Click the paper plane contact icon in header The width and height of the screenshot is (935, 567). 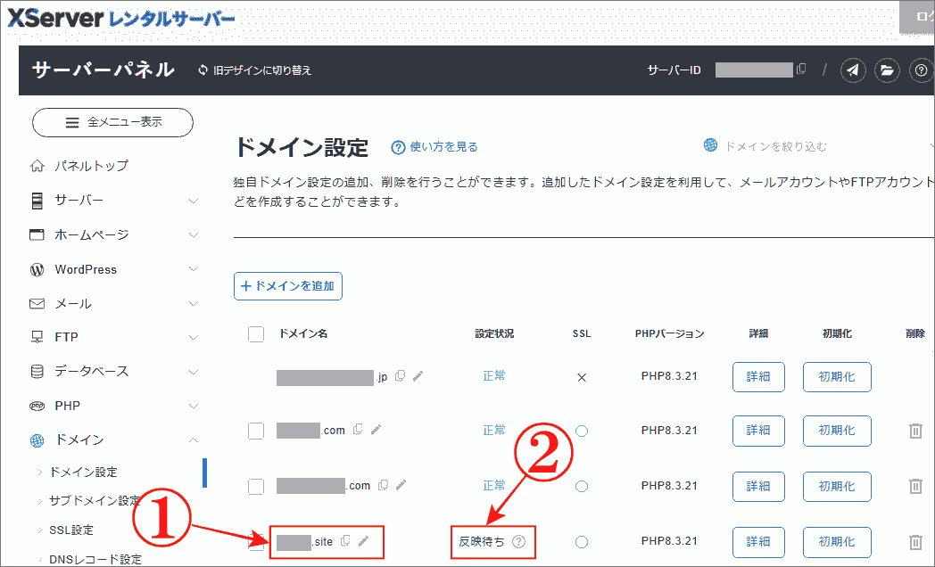853,70
